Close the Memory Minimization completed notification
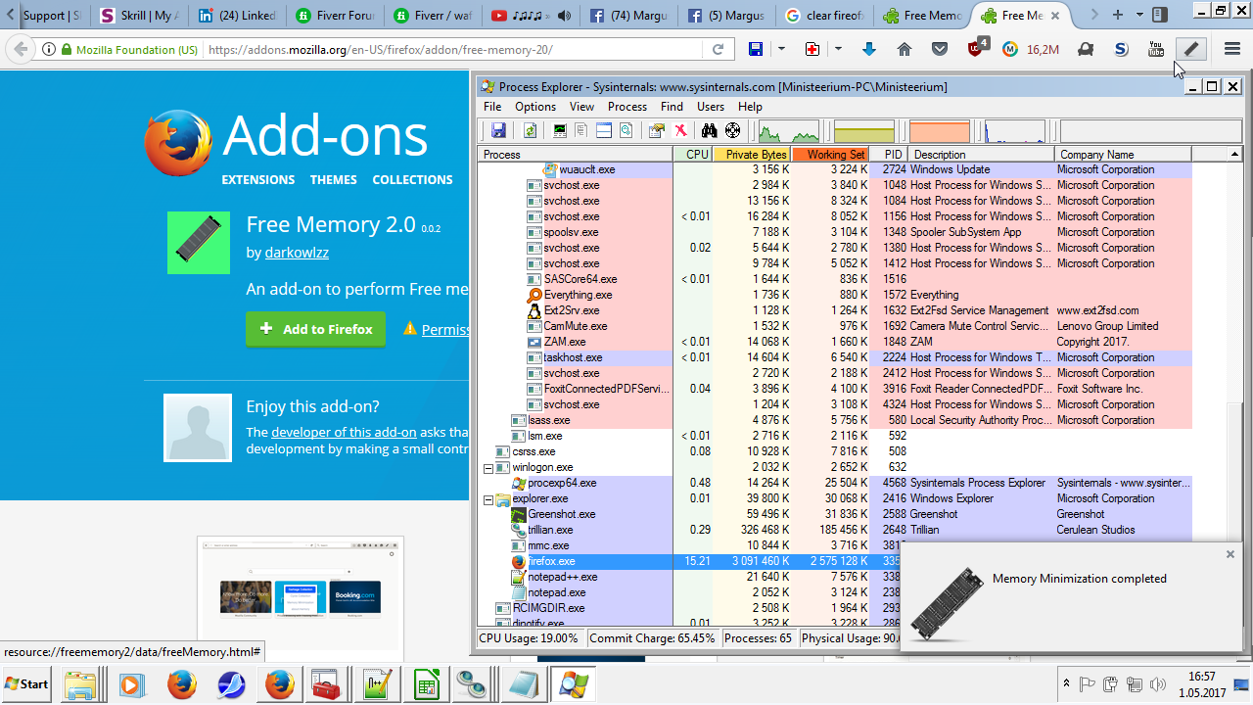The height and width of the screenshot is (705, 1253). 1230,554
